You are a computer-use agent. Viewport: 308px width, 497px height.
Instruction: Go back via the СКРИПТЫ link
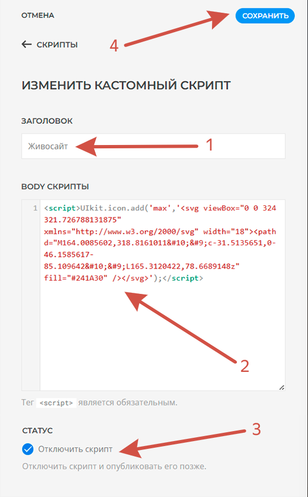tap(57, 45)
